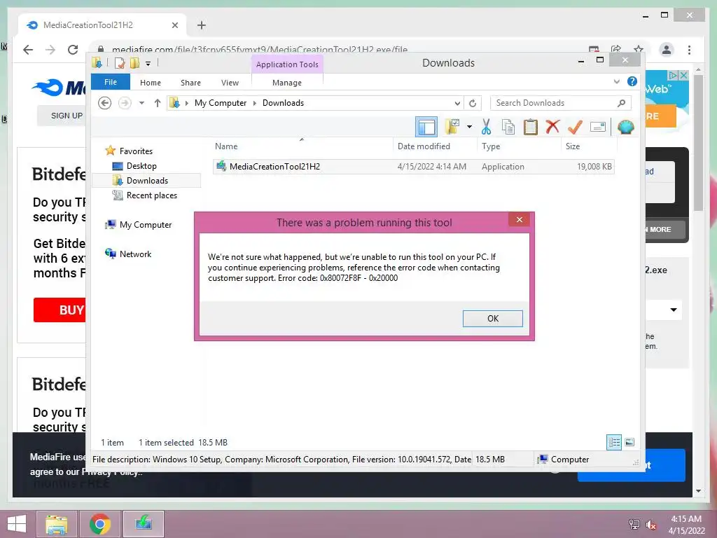Refresh the Downloads folder view

[x=473, y=104]
